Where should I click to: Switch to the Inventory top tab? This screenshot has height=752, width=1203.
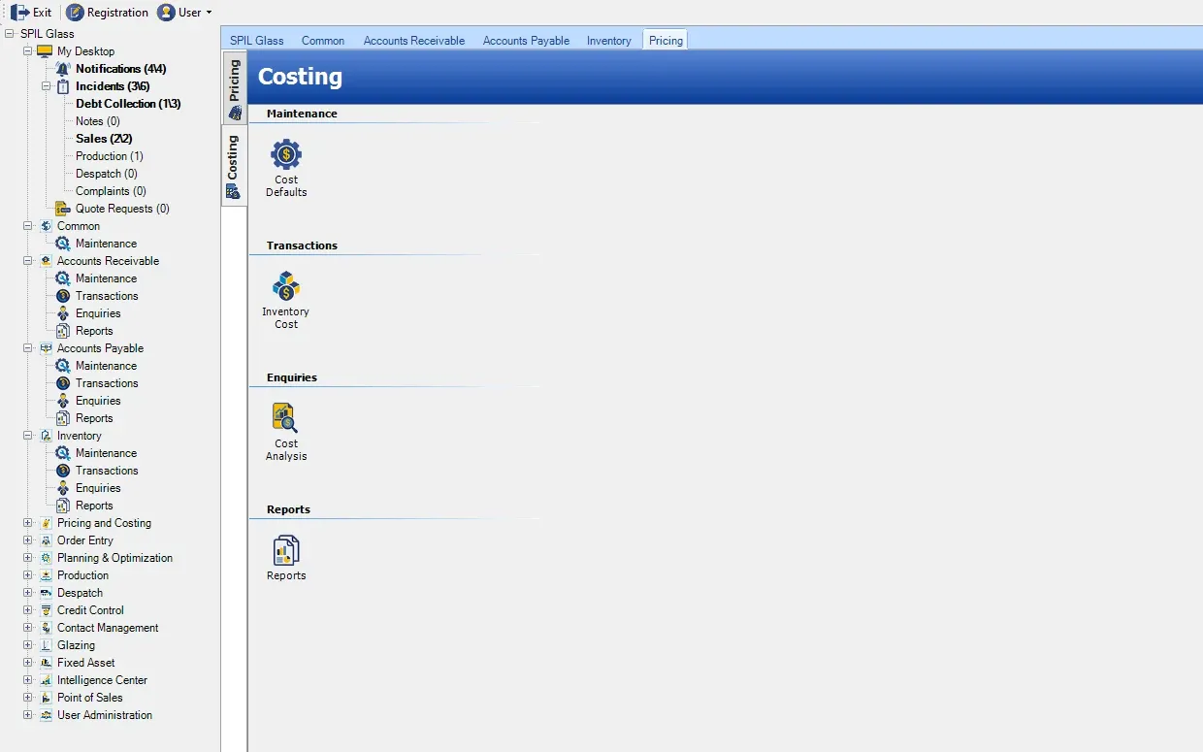point(609,41)
